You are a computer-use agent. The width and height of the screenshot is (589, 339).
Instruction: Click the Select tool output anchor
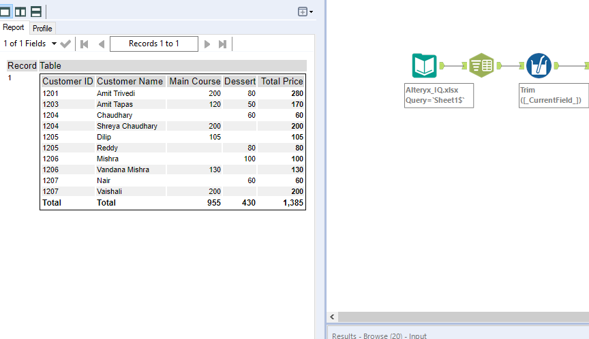(499, 66)
